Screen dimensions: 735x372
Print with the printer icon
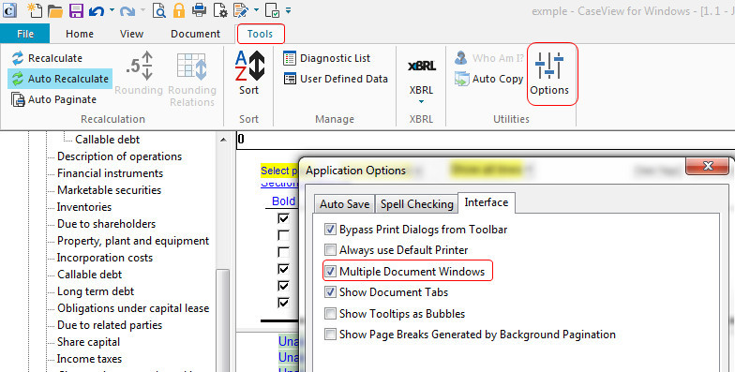pos(199,9)
